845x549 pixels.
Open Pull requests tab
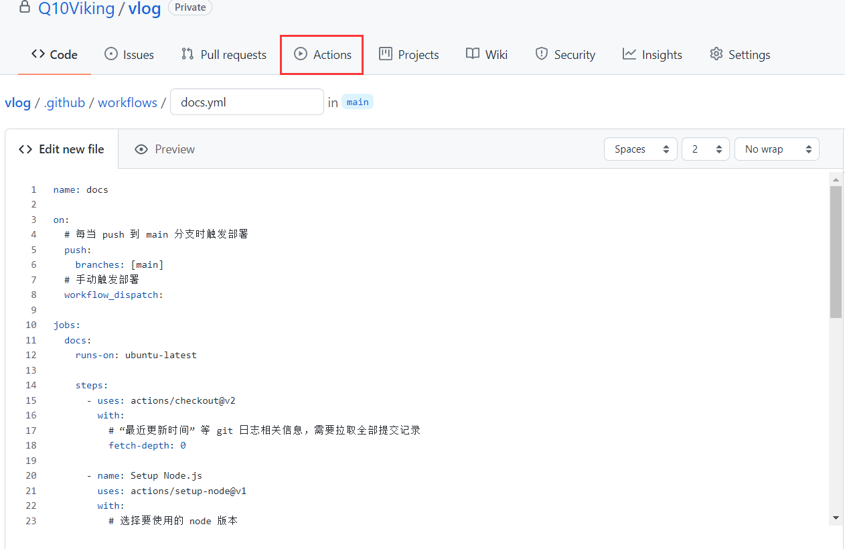point(224,55)
